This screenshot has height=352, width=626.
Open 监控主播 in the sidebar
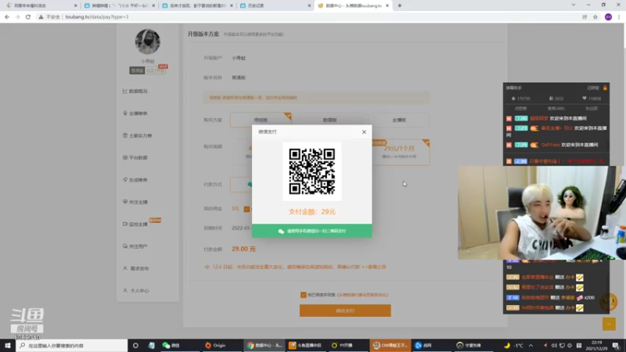(135, 224)
